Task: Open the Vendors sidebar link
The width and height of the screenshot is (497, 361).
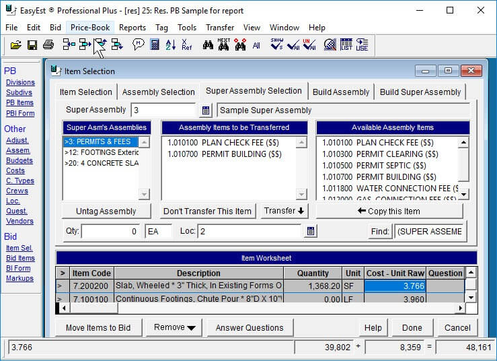Action: (20, 222)
